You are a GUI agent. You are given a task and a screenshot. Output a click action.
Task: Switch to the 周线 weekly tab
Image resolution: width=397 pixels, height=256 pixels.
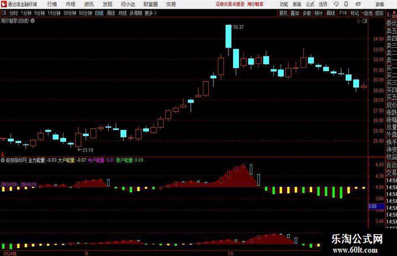click(x=111, y=13)
